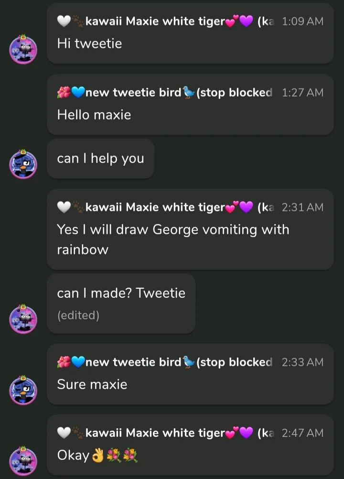Select the new tweetie bird username at 2:33 AM
This screenshot has height=479, width=344.
coord(133,362)
